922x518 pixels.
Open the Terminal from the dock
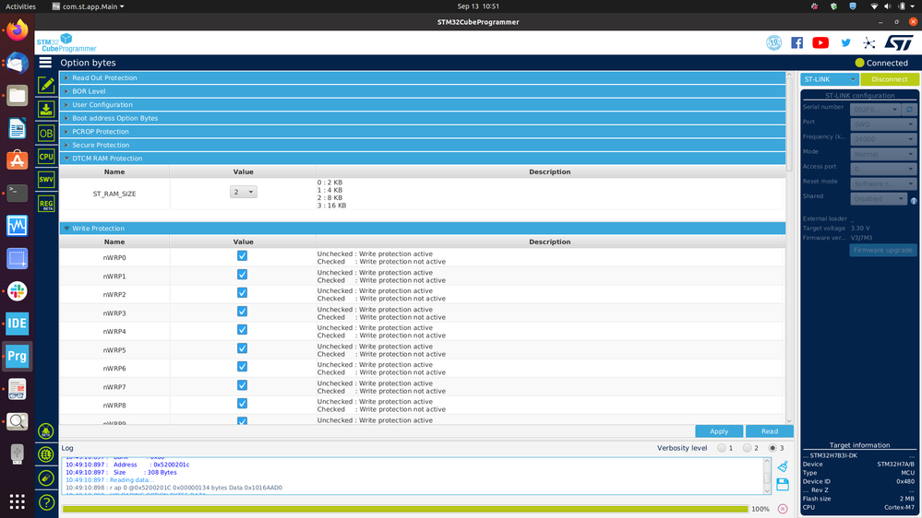[x=17, y=193]
